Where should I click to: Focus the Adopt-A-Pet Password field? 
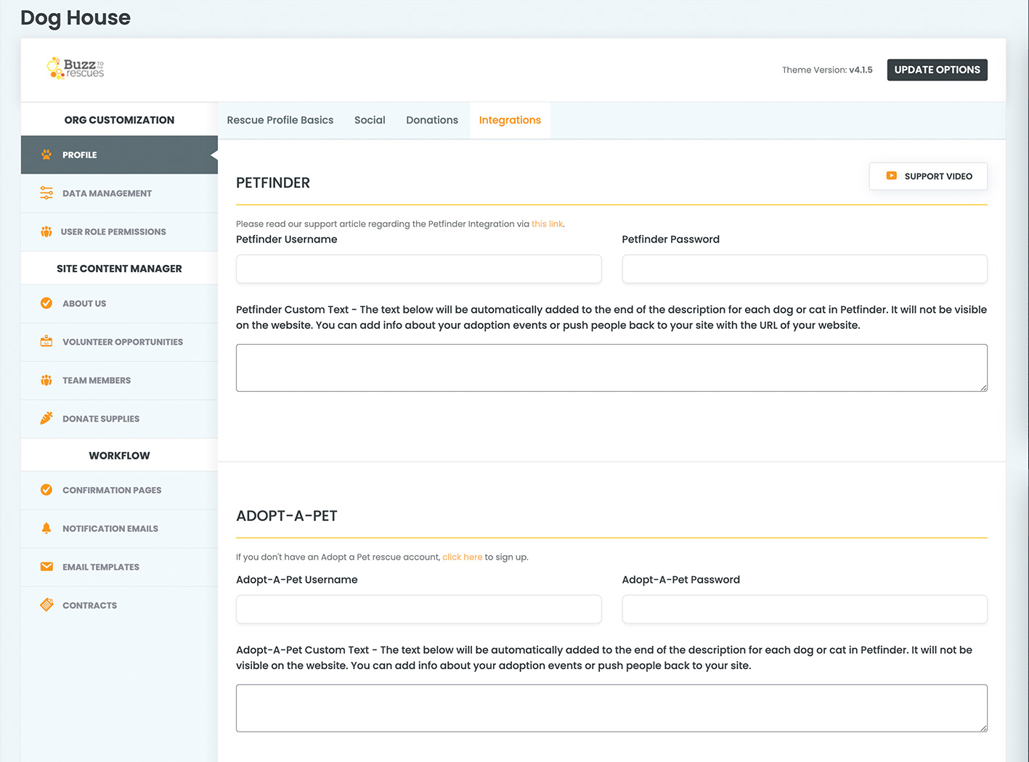(x=805, y=609)
